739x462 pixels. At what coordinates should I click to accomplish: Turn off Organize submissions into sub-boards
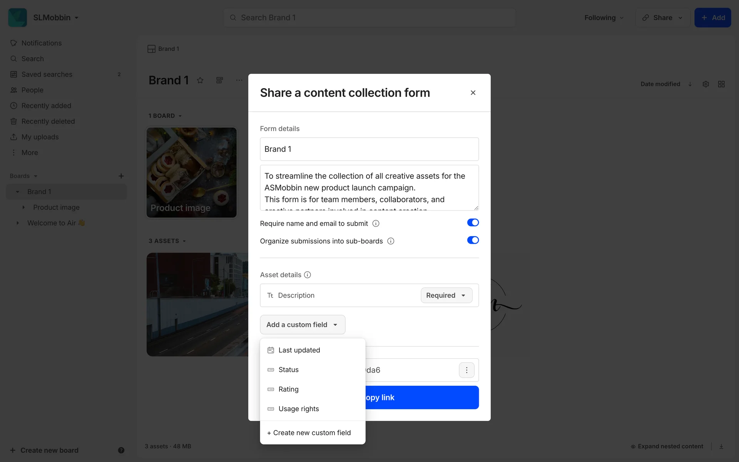pyautogui.click(x=473, y=240)
